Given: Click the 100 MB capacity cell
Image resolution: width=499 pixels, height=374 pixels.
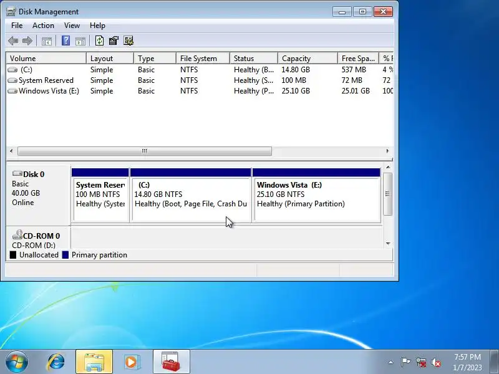Looking at the screenshot, I should (294, 80).
